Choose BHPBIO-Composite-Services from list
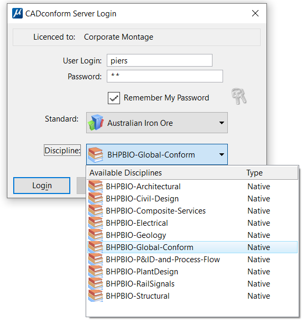This screenshot has height=323, width=305. (192, 211)
